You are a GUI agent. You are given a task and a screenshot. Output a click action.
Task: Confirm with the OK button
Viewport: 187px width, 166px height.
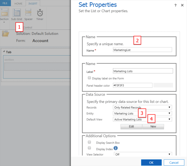pos(151,163)
